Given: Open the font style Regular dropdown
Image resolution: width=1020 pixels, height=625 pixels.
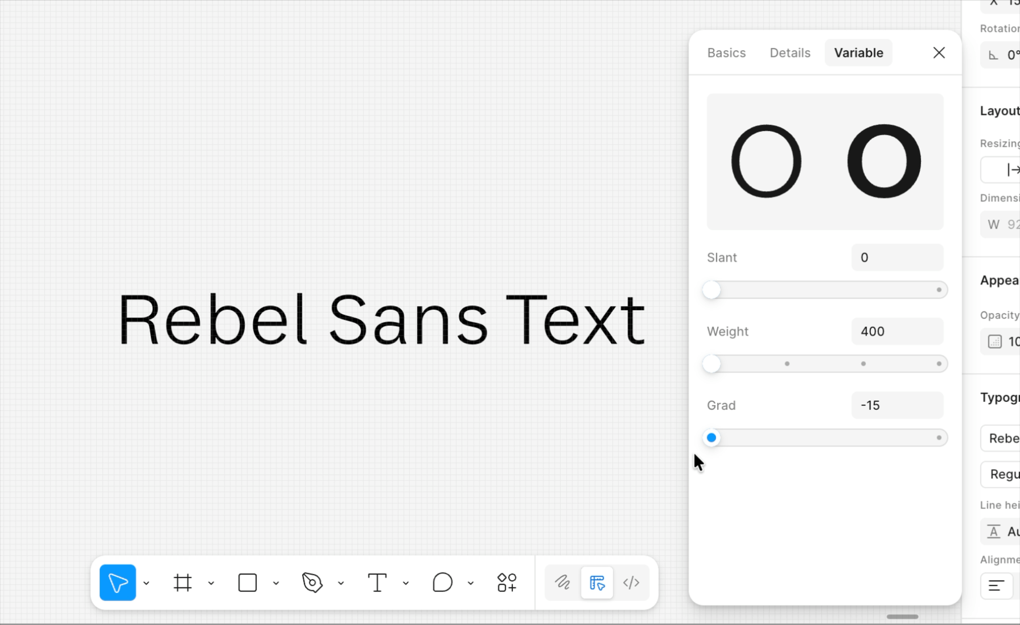Looking at the screenshot, I should (x=1000, y=474).
